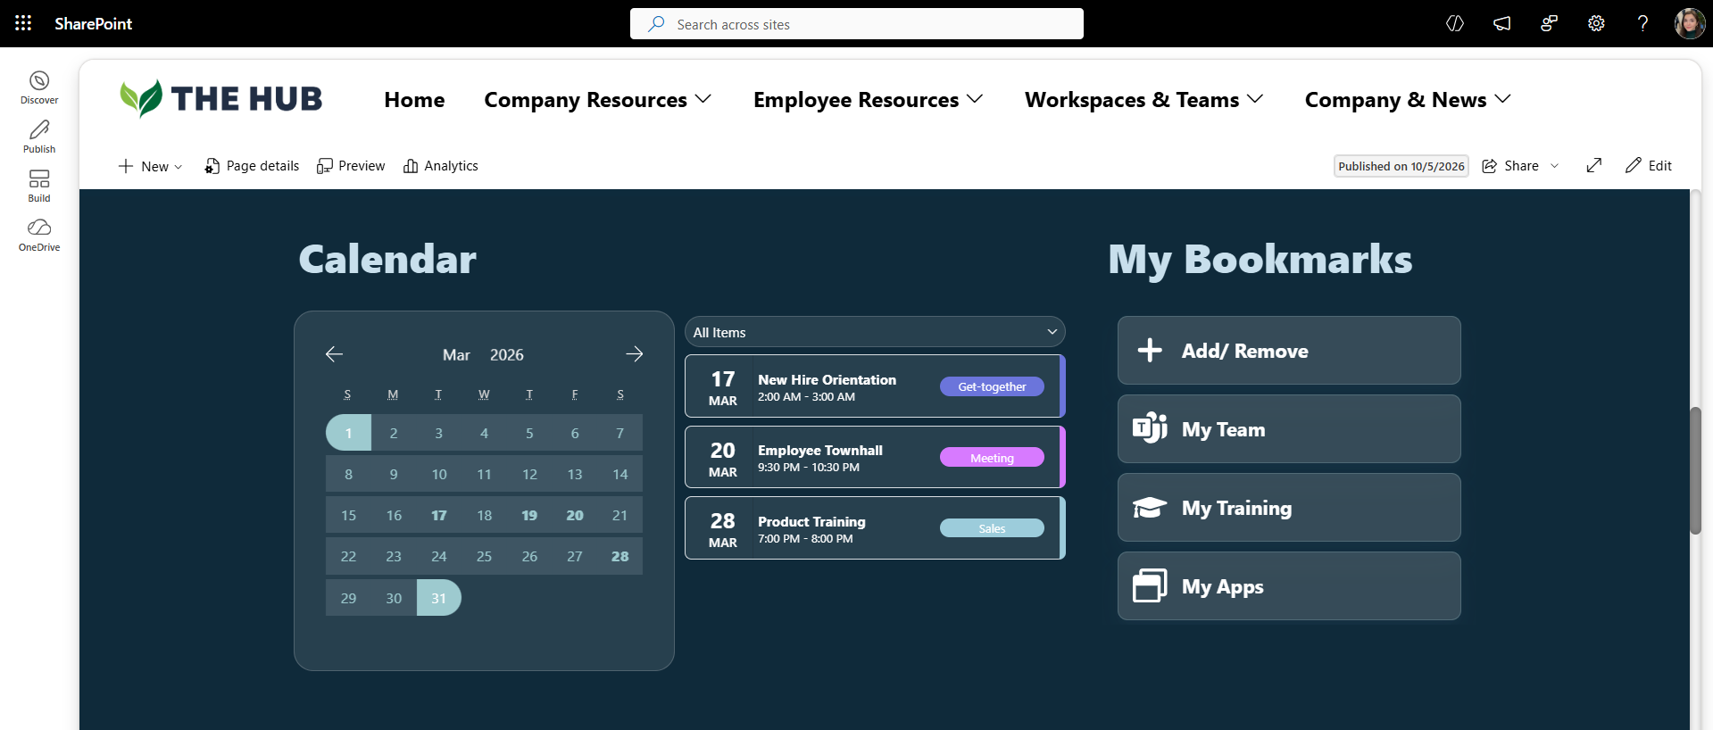This screenshot has width=1713, height=730.
Task: Open page Analytics
Action: pos(441,166)
